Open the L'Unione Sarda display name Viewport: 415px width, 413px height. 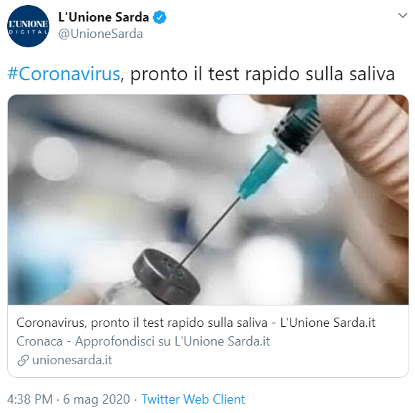point(104,17)
